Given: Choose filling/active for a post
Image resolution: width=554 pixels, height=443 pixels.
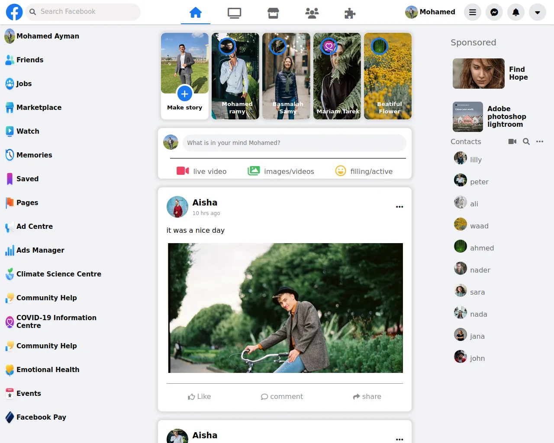Looking at the screenshot, I should [364, 171].
